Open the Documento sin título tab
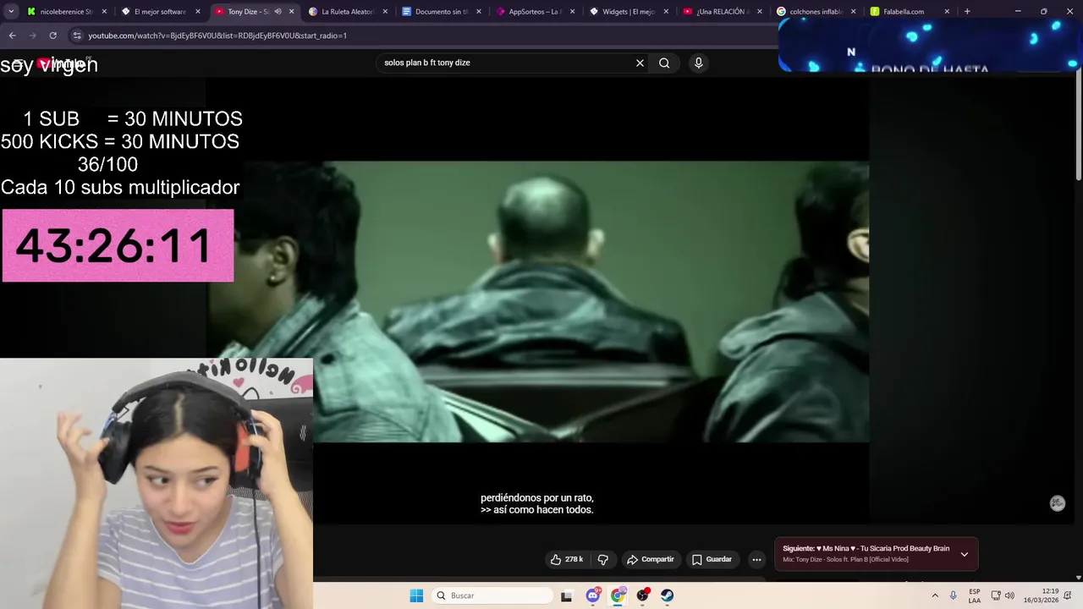The width and height of the screenshot is (1083, 609). click(441, 12)
